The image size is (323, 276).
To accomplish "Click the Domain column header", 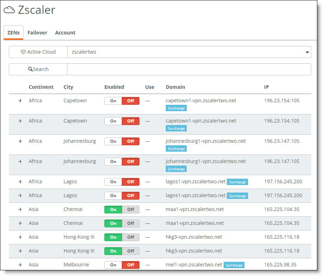I will point(175,87).
